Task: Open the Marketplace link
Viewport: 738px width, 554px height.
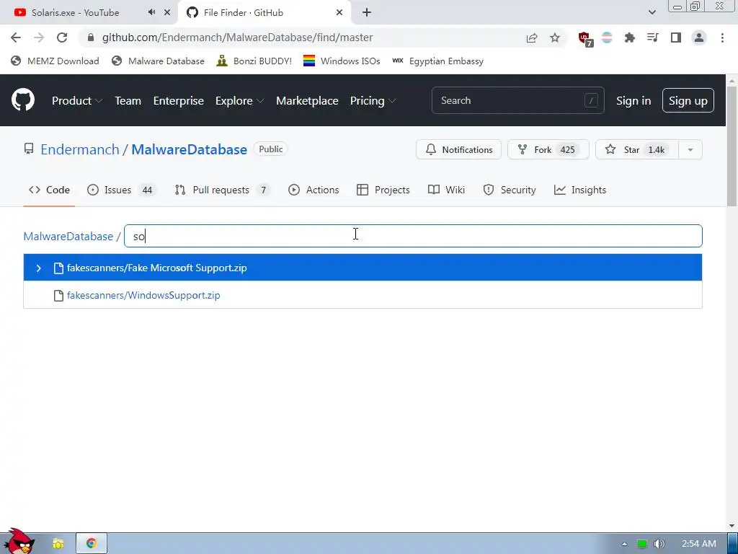Action: 307,101
